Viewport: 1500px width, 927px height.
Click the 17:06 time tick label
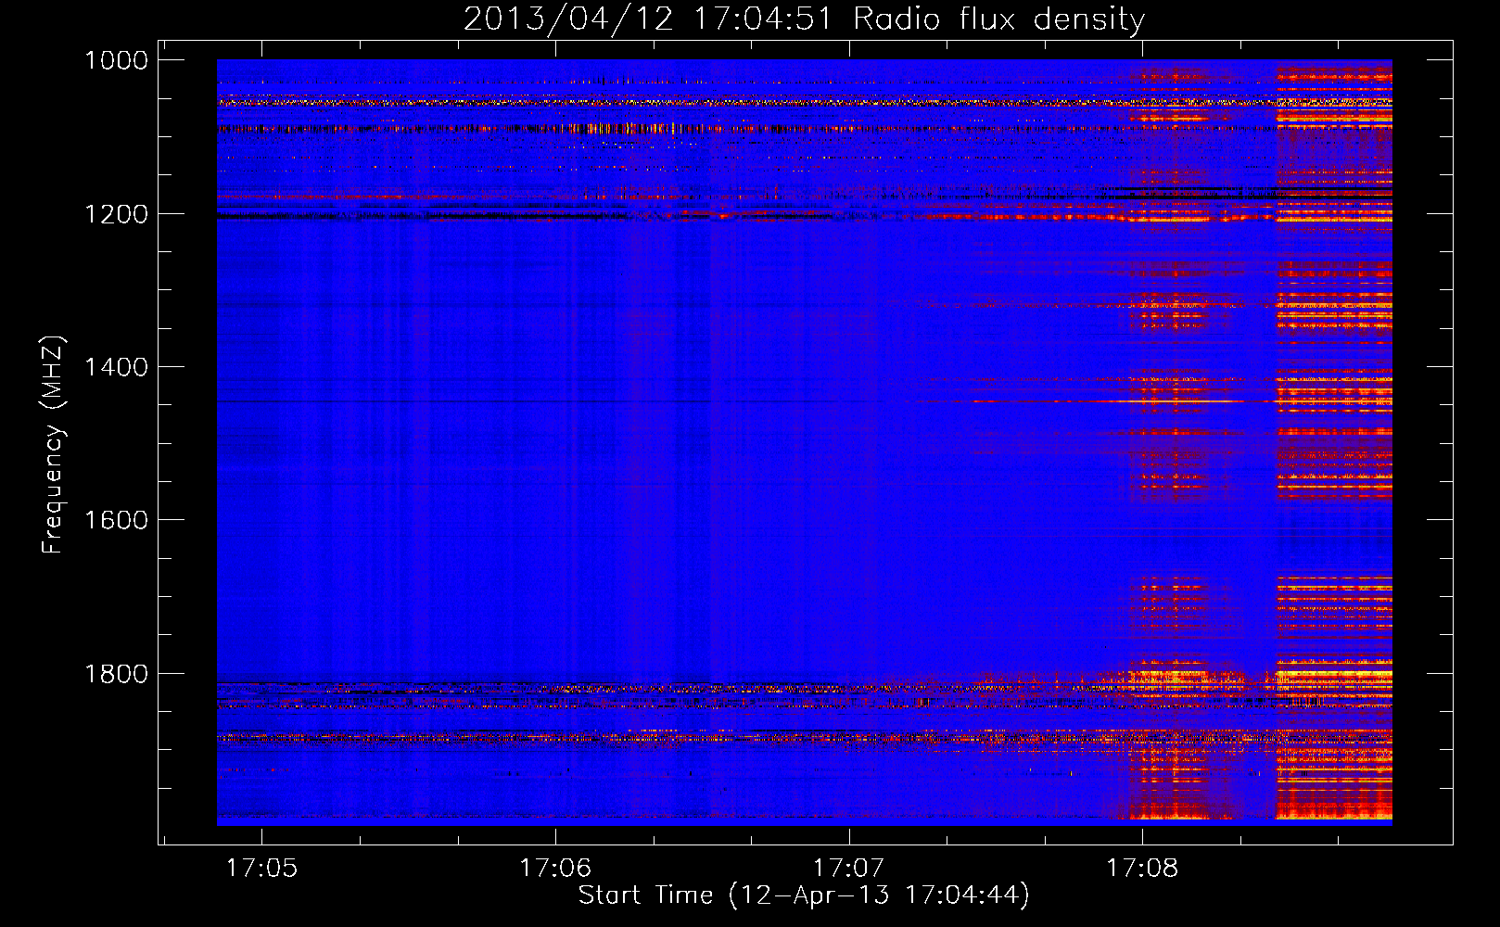pyautogui.click(x=555, y=868)
